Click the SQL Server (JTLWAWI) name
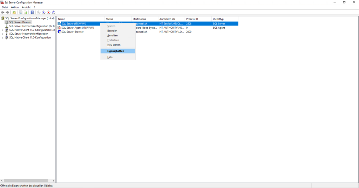The width and height of the screenshot is (359, 188). [x=74, y=23]
